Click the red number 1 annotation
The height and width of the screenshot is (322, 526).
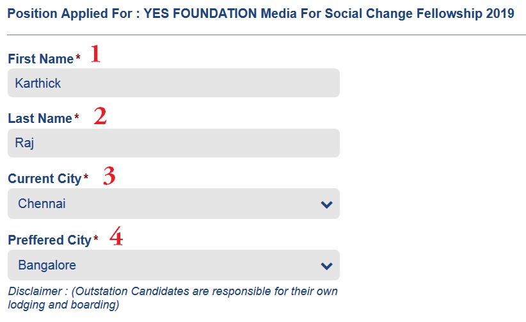(x=95, y=54)
